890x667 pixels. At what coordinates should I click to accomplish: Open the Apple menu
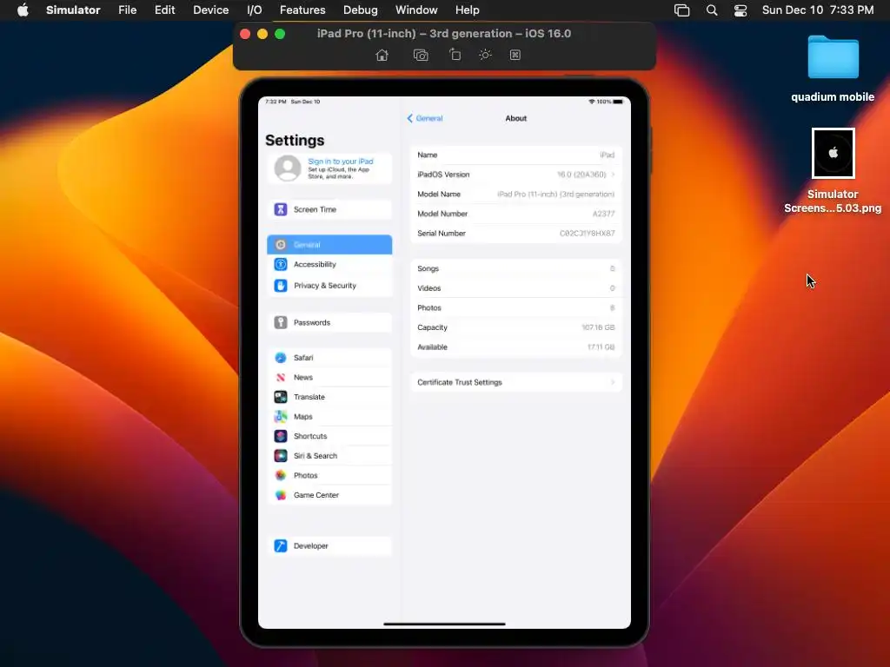coord(23,10)
